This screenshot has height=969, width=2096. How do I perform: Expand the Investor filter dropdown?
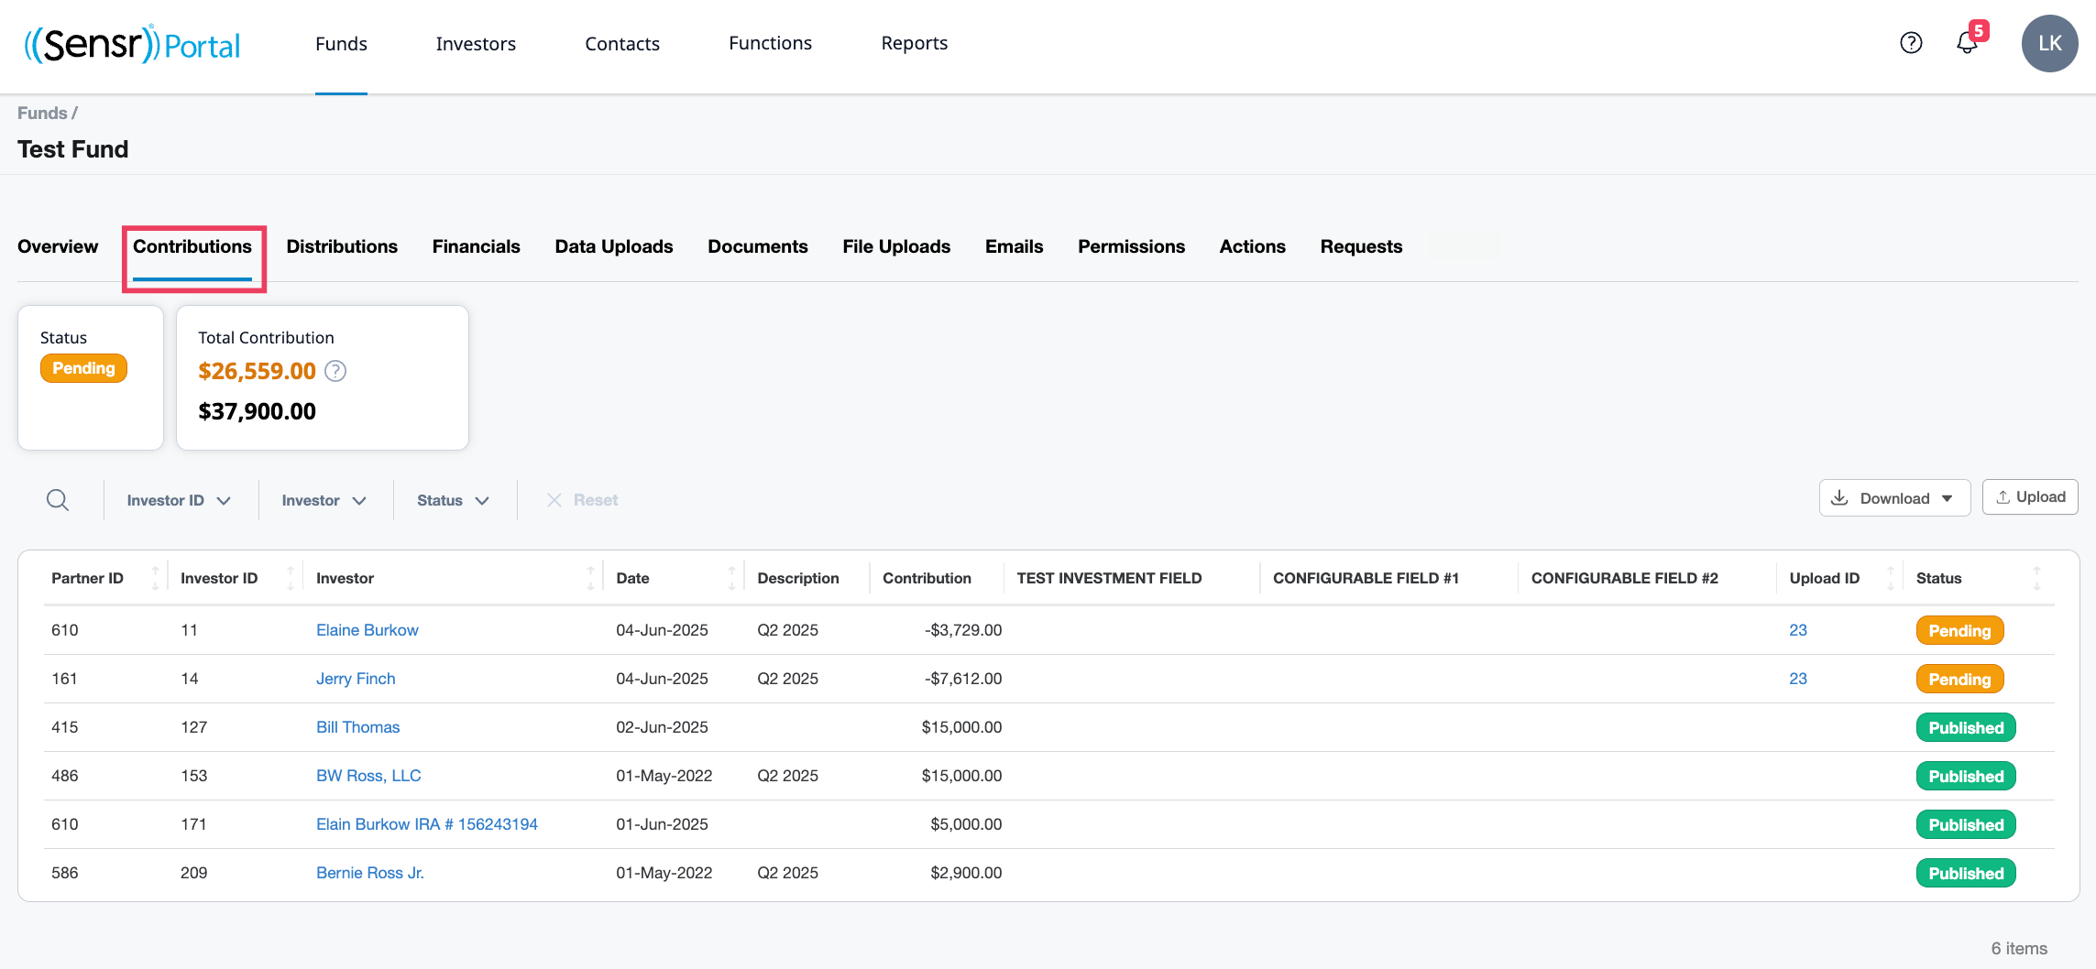pyautogui.click(x=324, y=500)
